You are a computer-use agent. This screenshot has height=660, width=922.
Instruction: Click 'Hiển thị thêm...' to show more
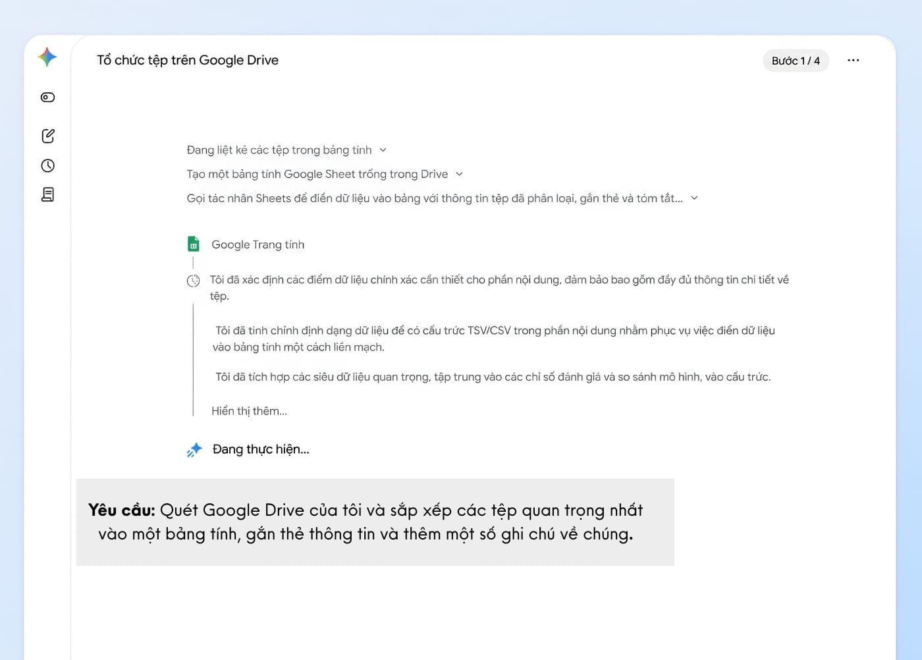(249, 411)
